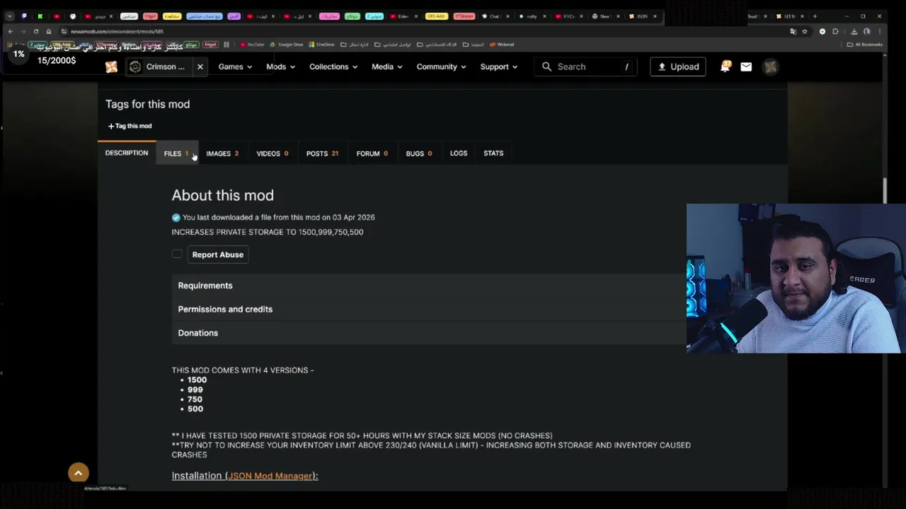The height and width of the screenshot is (509, 906).
Task: Open the messages envelope icon
Action: [746, 66]
